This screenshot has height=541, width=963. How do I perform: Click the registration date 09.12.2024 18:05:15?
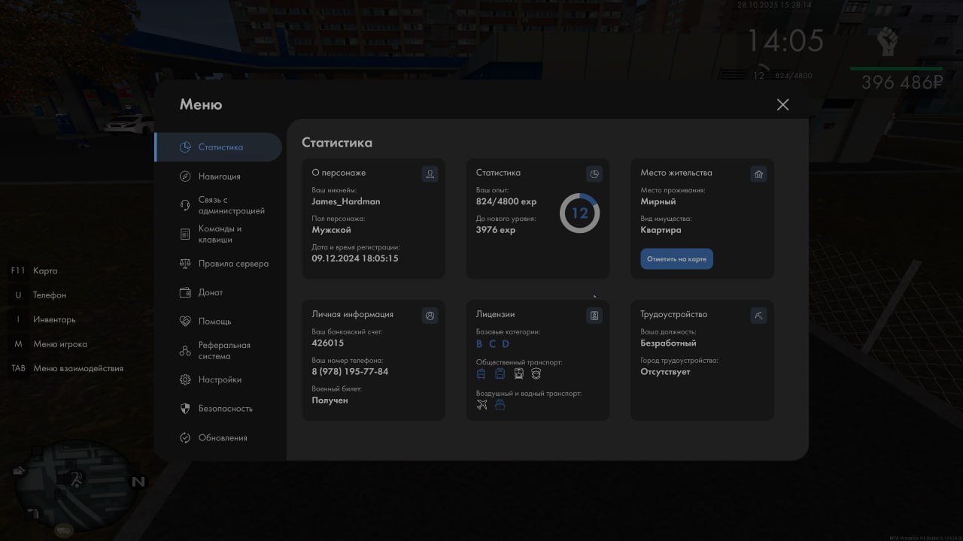pyautogui.click(x=355, y=258)
